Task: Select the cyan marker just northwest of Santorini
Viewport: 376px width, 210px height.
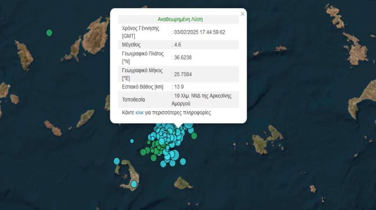Action: tap(117, 161)
